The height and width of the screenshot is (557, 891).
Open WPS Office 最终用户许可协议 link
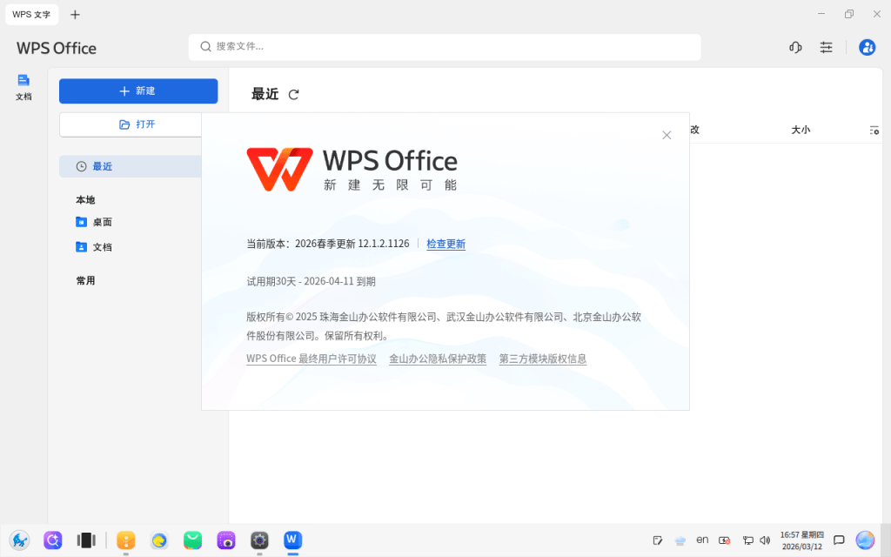312,359
